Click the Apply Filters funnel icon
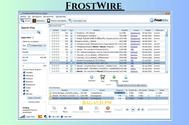The height and width of the screenshot is (125, 189). pyautogui.click(x=33, y=37)
